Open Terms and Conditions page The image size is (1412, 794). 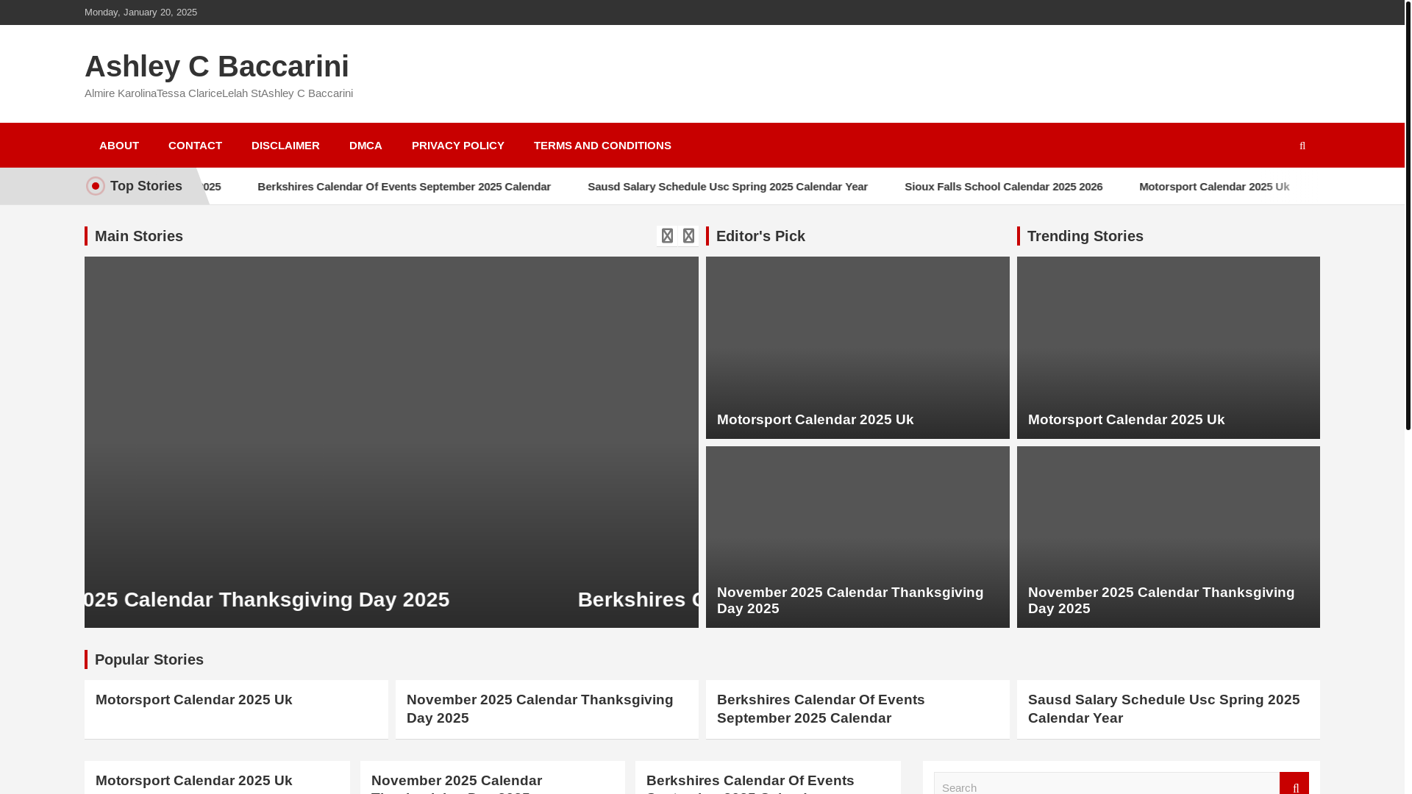tap(602, 146)
